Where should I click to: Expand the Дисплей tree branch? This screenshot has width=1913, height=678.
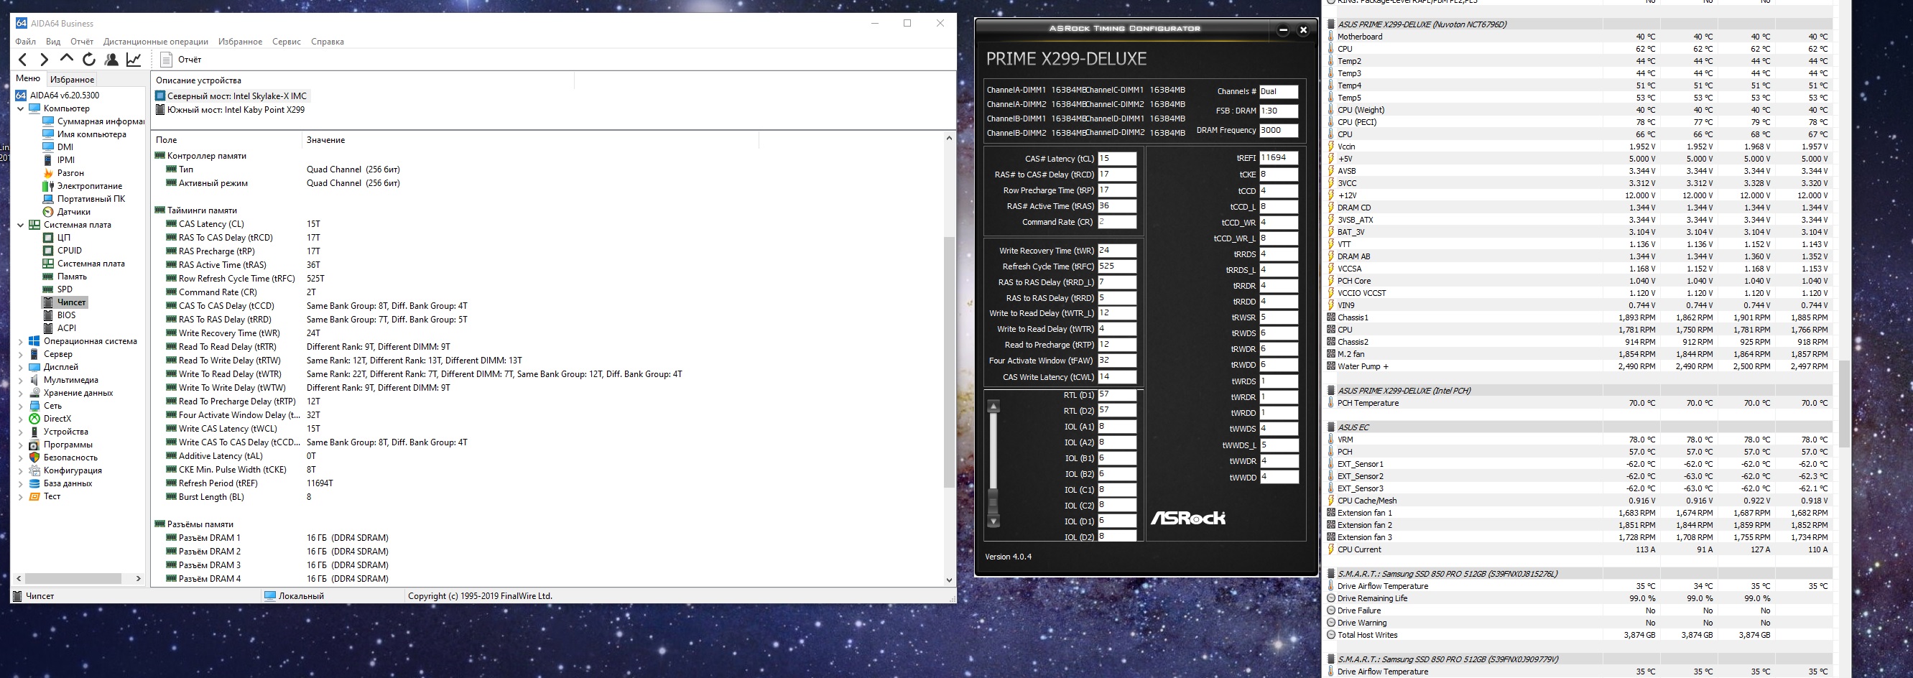20,367
